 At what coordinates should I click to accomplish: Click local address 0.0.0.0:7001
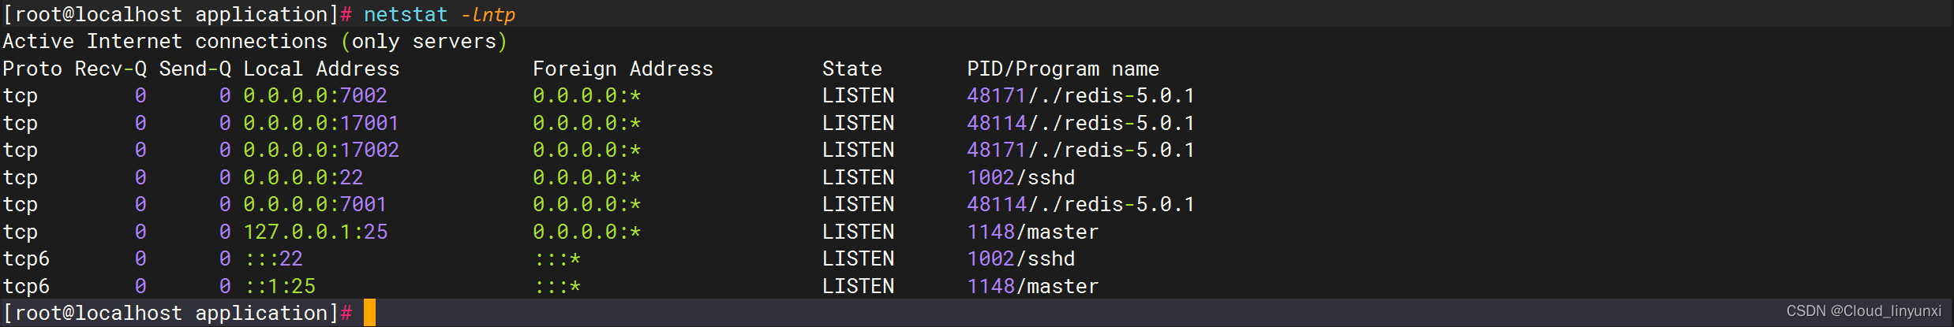pyautogui.click(x=315, y=204)
